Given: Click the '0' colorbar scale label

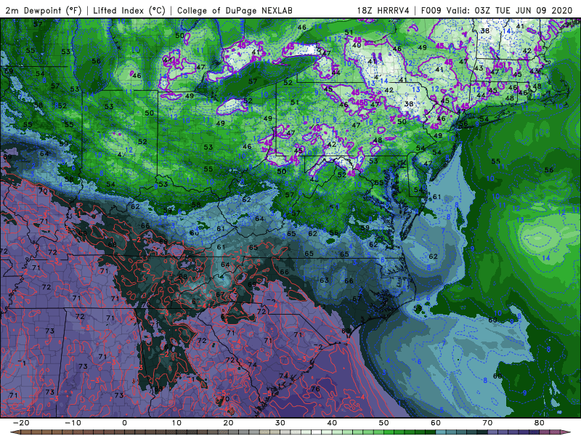Looking at the screenshot, I should pyautogui.click(x=124, y=423).
